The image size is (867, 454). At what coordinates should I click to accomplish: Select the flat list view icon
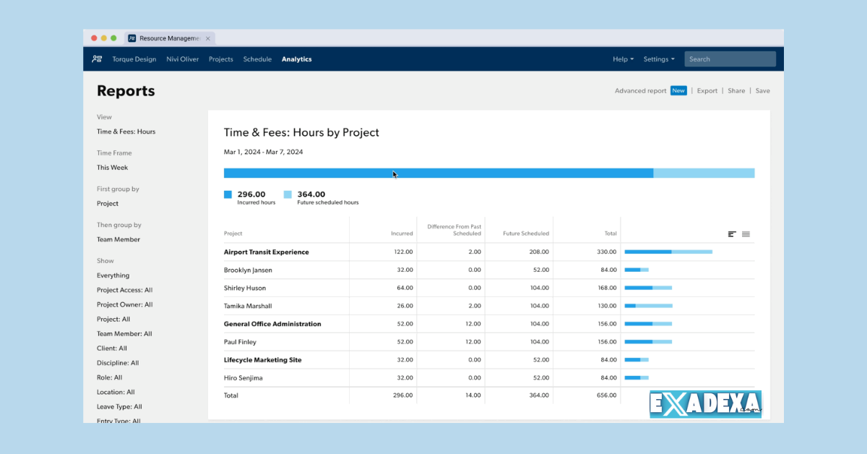[x=746, y=234]
